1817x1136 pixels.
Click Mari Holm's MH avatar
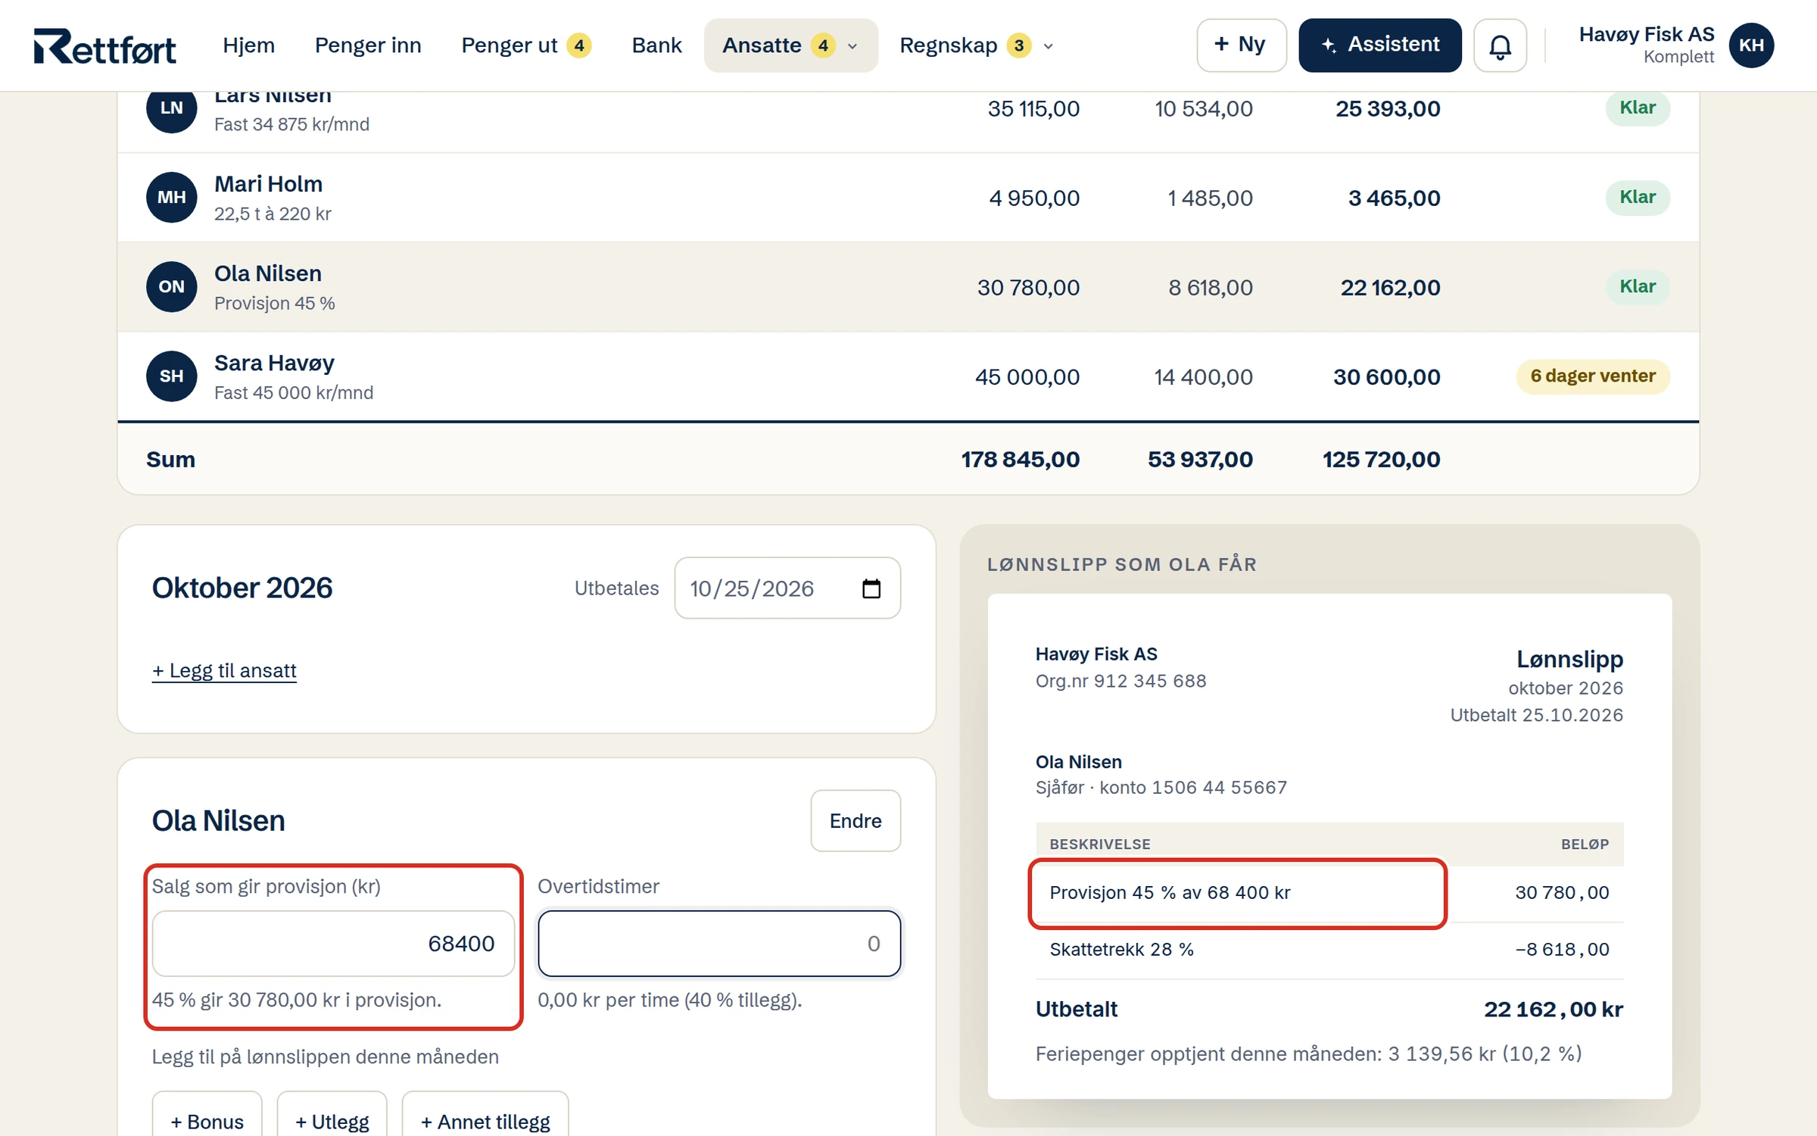point(172,197)
